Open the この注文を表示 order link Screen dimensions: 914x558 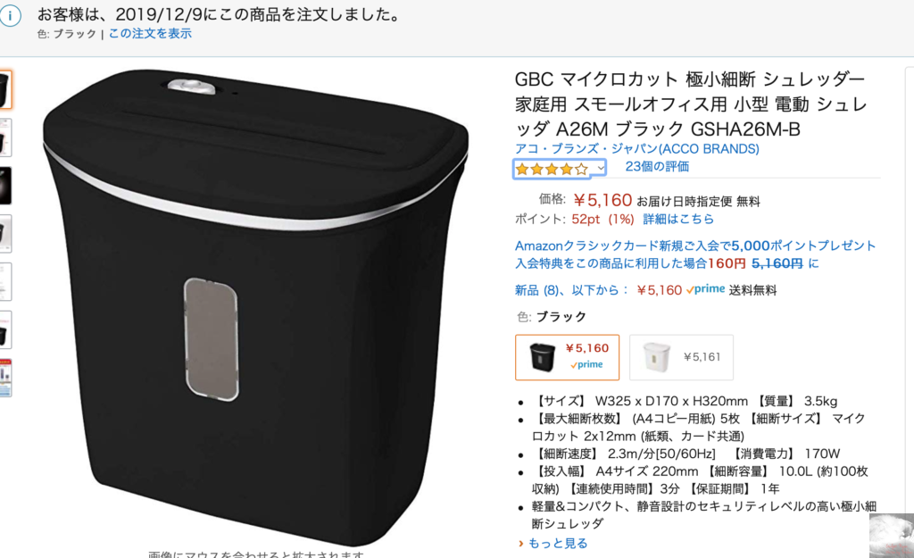150,33
